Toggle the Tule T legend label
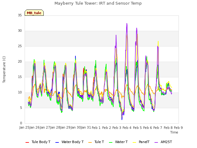This screenshot has height=148, width=197. (99, 142)
